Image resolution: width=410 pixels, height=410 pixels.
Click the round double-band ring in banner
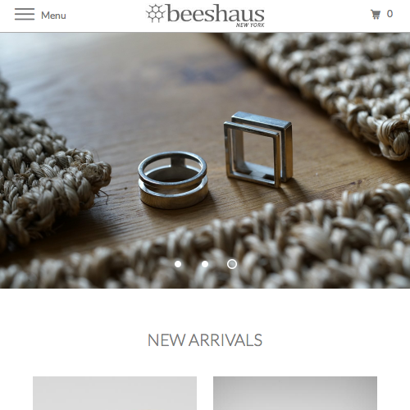coord(173,180)
